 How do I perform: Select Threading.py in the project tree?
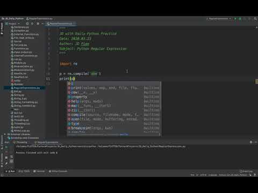pyautogui.click(x=20, y=120)
